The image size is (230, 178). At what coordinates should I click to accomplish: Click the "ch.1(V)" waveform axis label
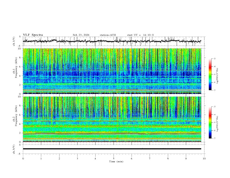14,41
